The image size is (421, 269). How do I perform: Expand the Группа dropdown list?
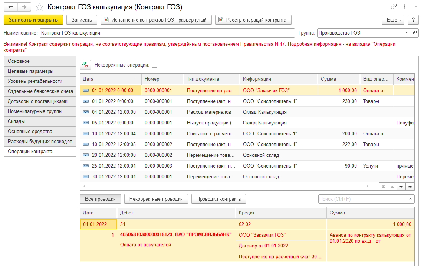coord(407,33)
